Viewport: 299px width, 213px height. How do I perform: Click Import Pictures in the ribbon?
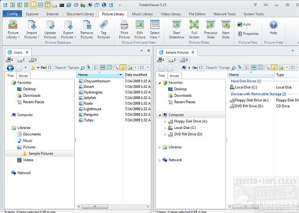32,29
